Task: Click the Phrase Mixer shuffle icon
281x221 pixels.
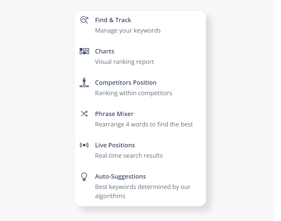Action: click(x=84, y=114)
